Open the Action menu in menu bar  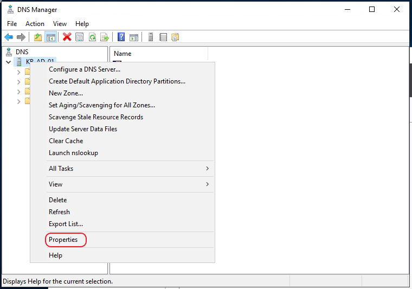35,24
